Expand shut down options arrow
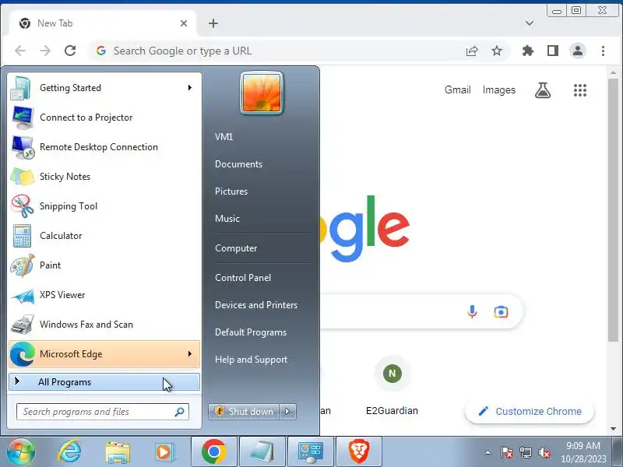Screen dimensions: 623x467 point(287,412)
